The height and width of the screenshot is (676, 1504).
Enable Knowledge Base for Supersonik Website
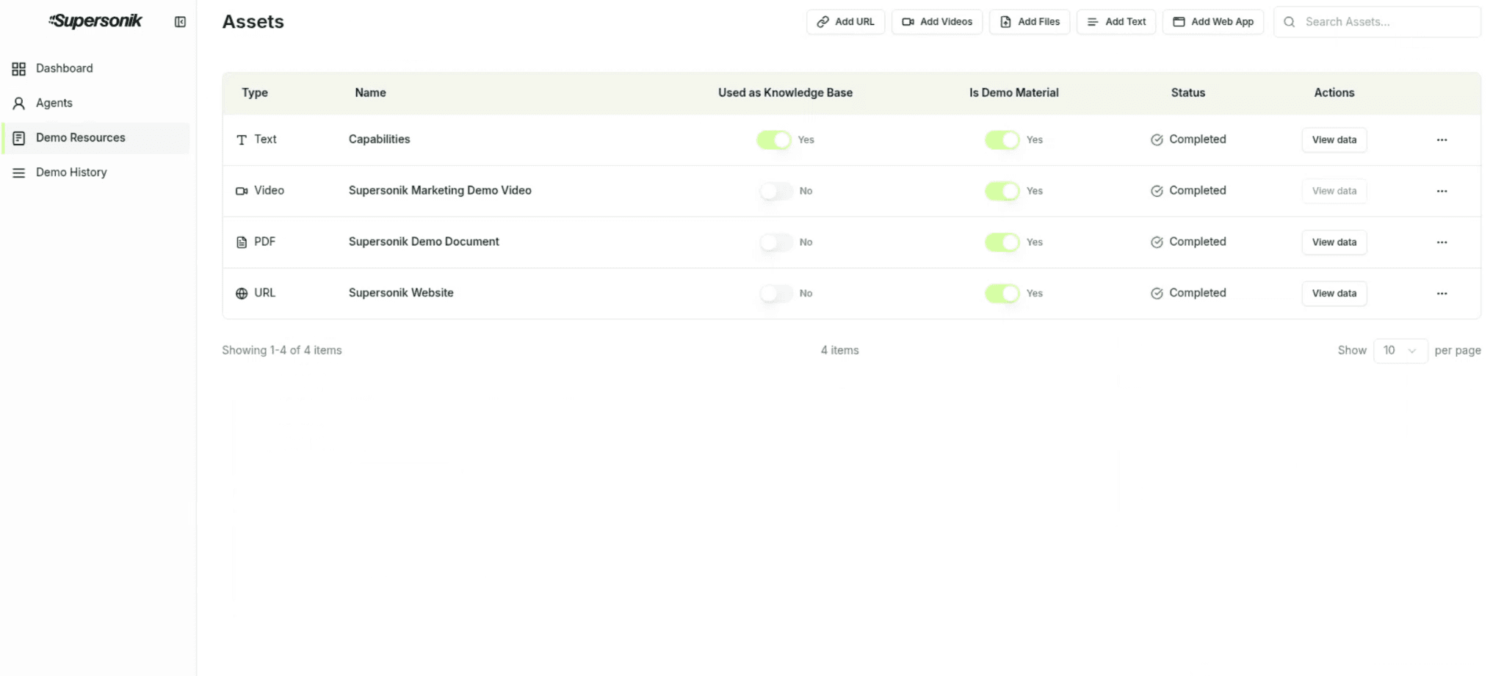click(x=776, y=294)
